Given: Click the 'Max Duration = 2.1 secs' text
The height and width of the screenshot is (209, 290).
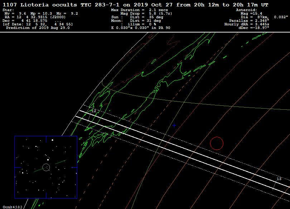Looking at the screenshot, I should pyautogui.click(x=139, y=10).
